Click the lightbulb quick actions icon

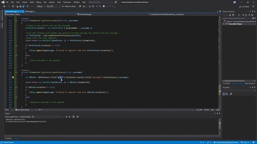pos(13,77)
